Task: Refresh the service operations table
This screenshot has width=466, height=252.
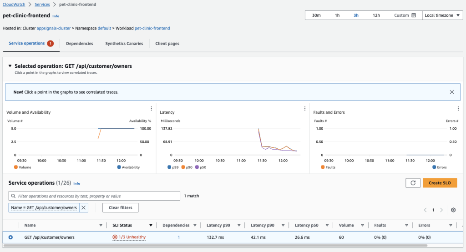Action: [413, 183]
